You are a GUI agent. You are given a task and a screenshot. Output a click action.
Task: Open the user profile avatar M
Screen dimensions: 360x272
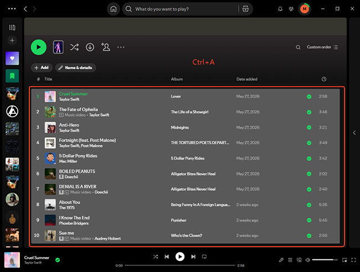pyautogui.click(x=305, y=9)
